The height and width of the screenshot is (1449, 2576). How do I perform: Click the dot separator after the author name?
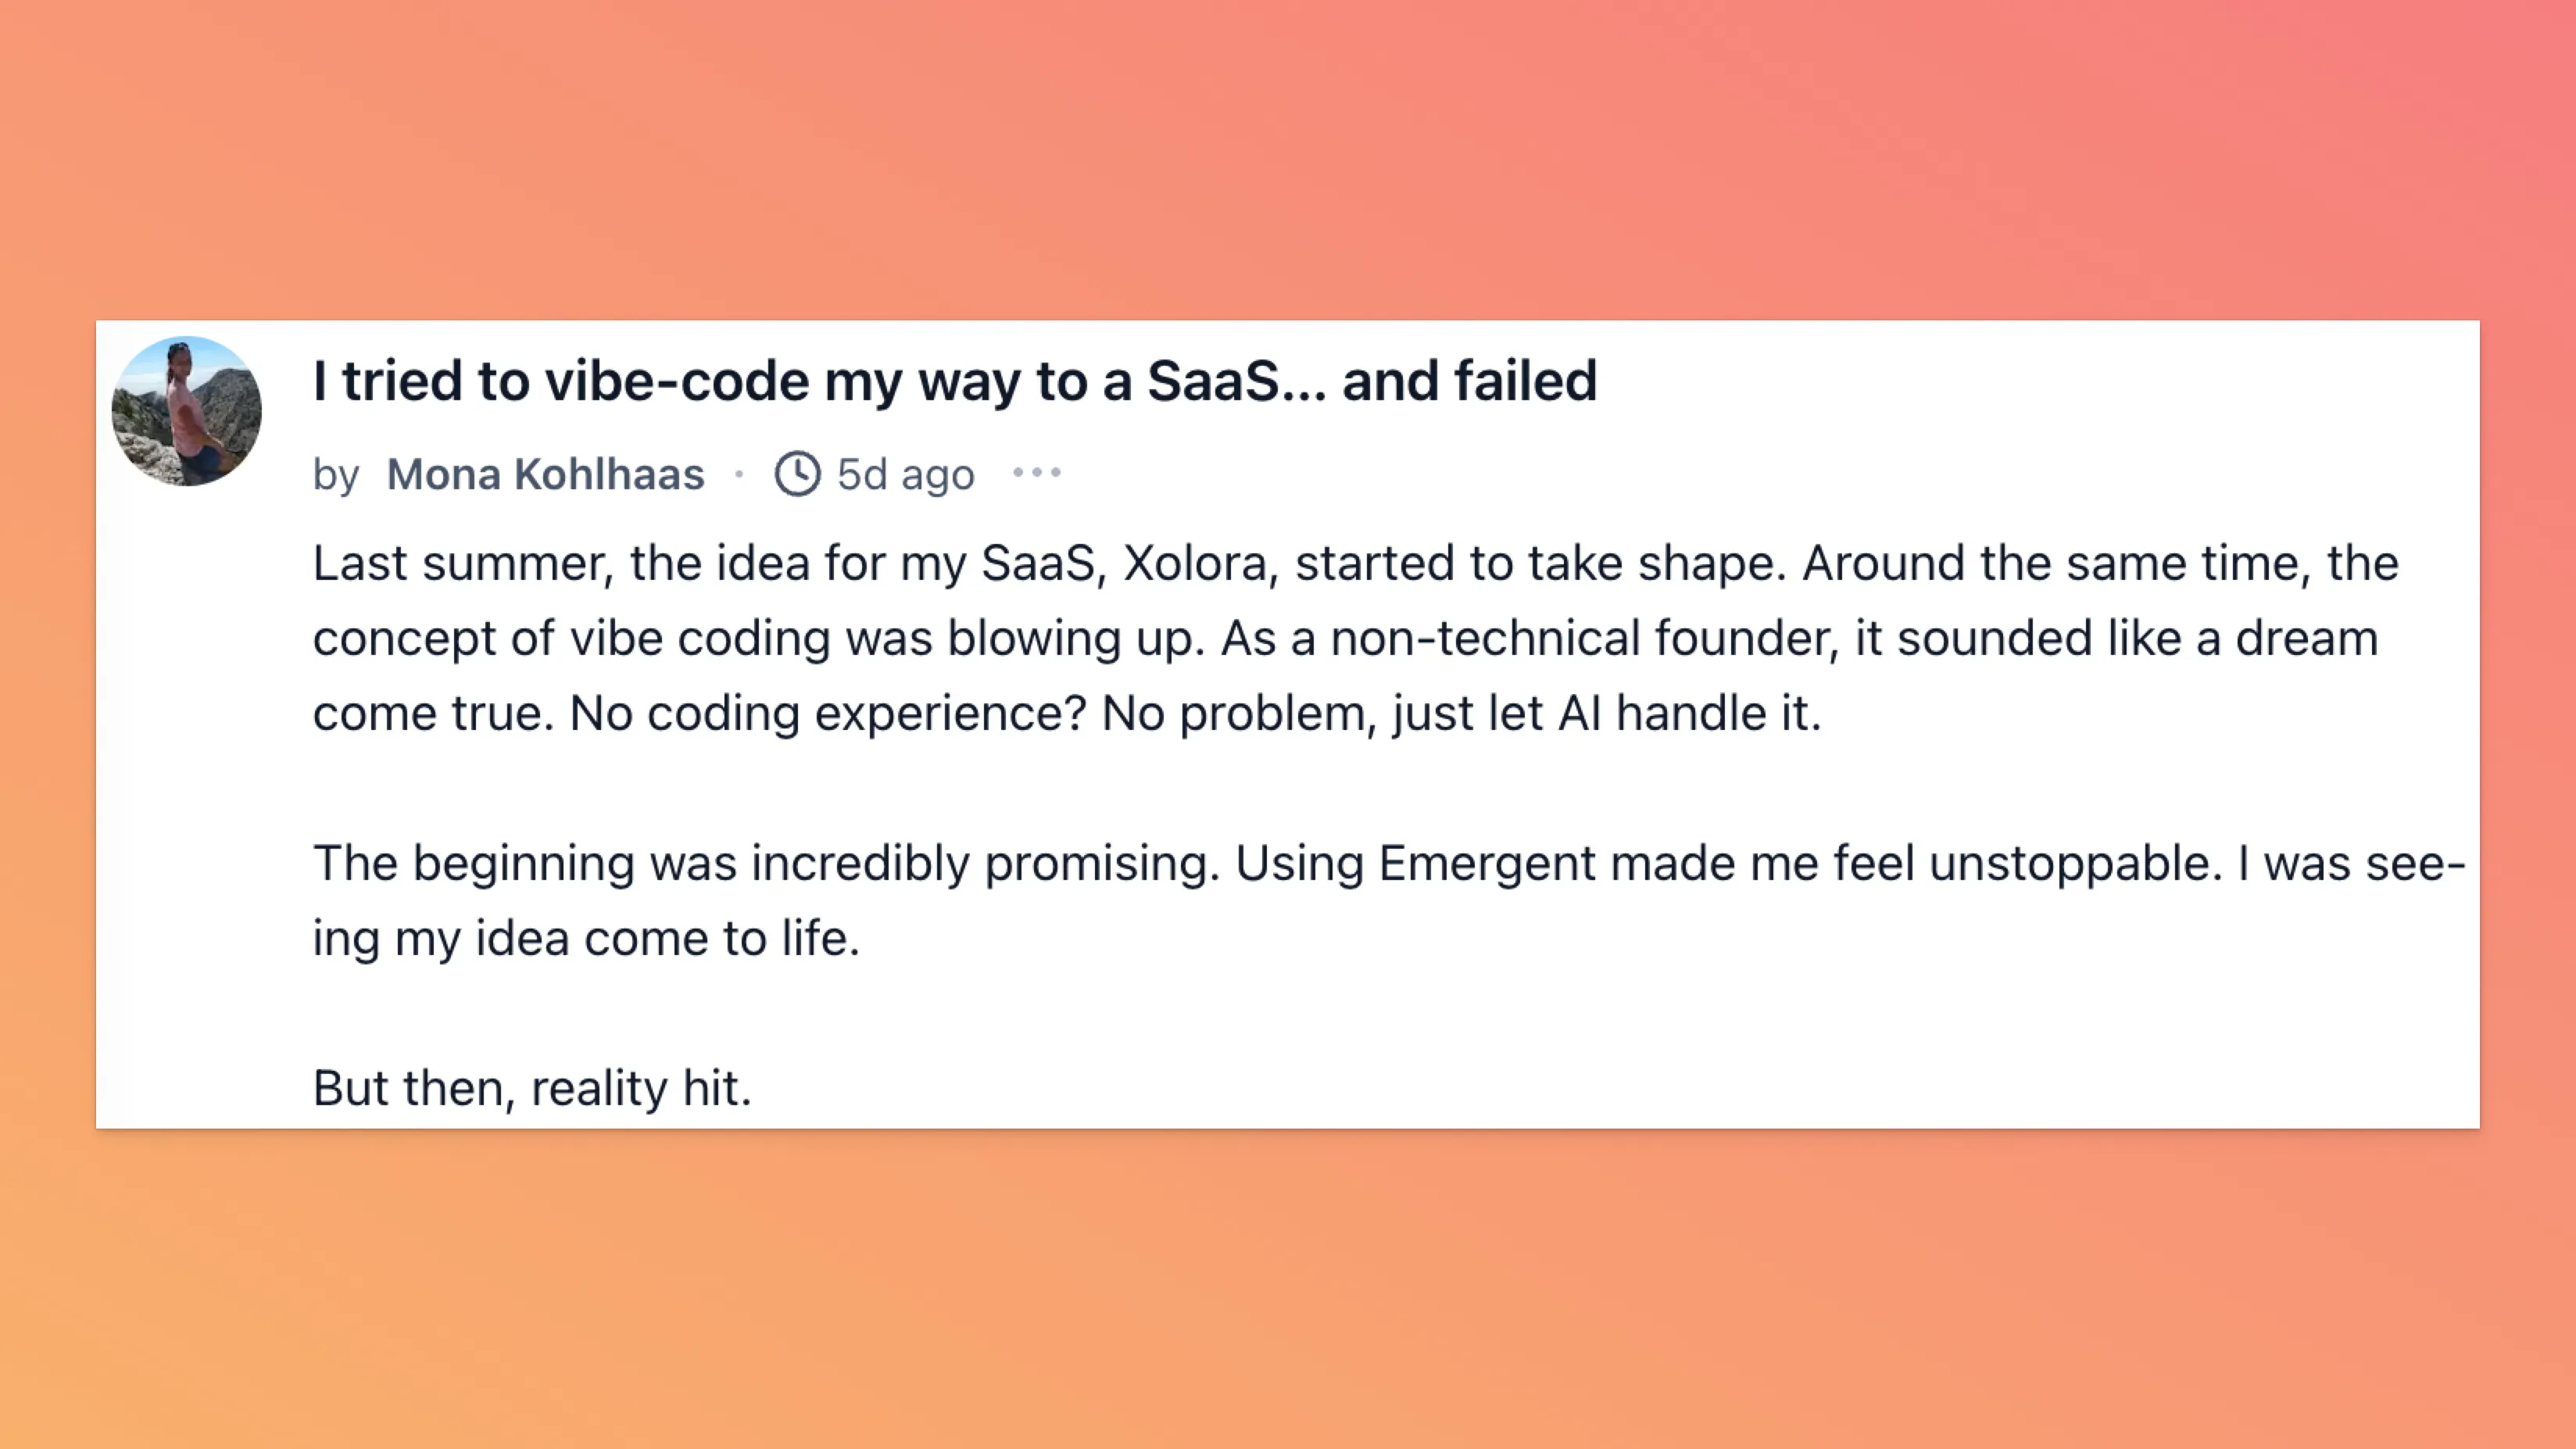(x=740, y=474)
